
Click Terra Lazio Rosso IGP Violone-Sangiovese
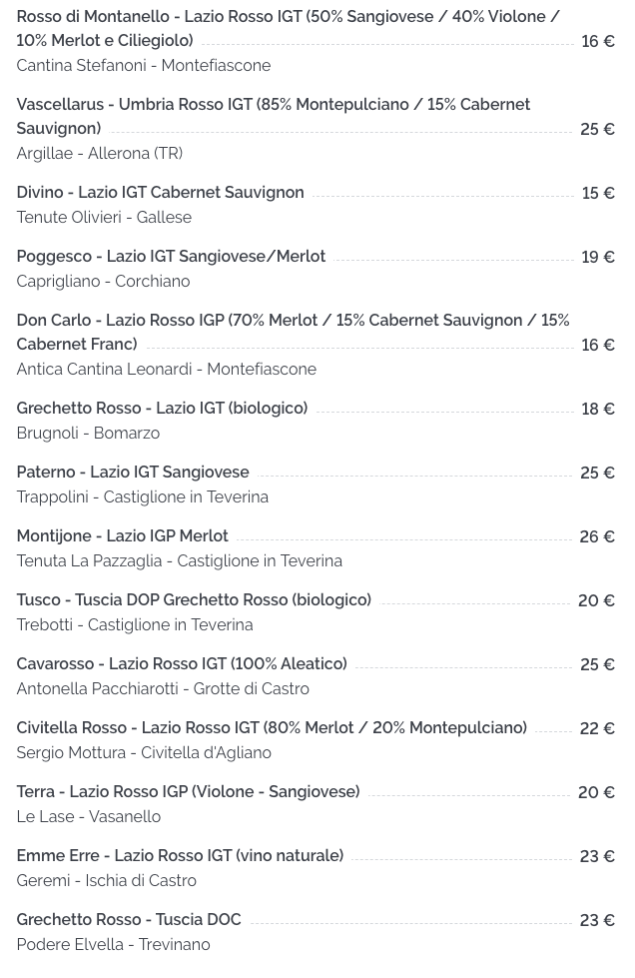(x=188, y=791)
